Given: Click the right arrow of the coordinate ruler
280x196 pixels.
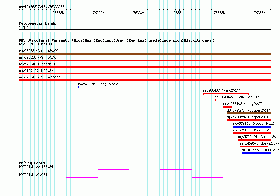Looking at the screenshot, I should click(x=270, y=10).
